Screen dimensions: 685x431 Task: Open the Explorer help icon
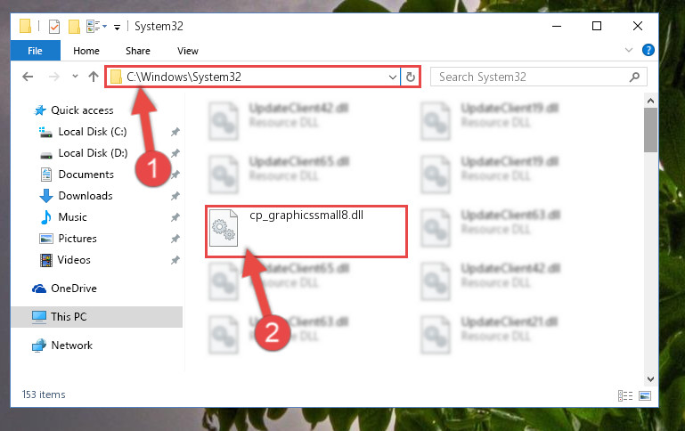(x=648, y=50)
